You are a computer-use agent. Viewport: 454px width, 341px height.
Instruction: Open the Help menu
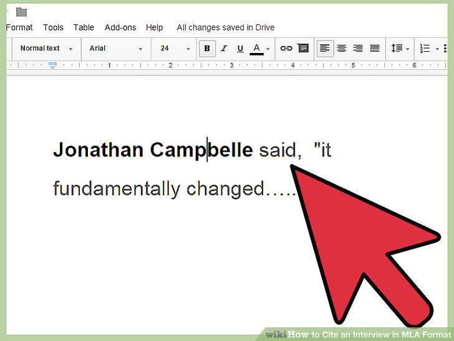pos(154,27)
